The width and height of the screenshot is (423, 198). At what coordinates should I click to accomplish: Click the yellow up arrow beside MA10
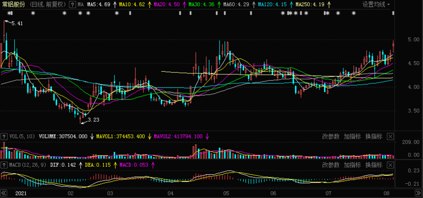click(x=150, y=5)
